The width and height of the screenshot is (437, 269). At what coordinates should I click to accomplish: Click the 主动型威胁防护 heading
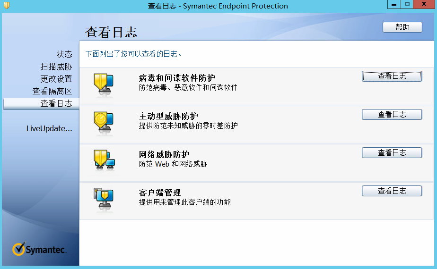coord(168,116)
